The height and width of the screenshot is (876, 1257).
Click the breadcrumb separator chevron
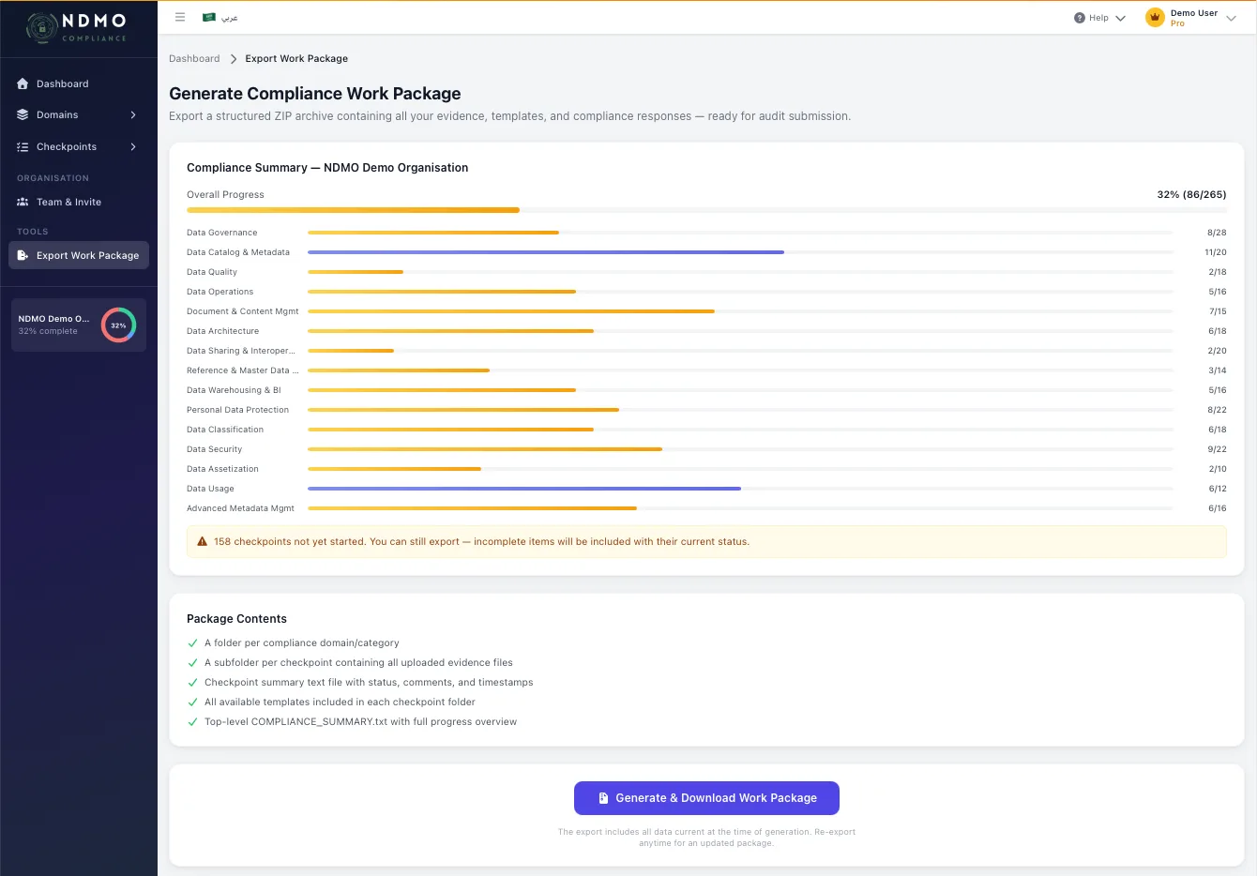(x=234, y=59)
